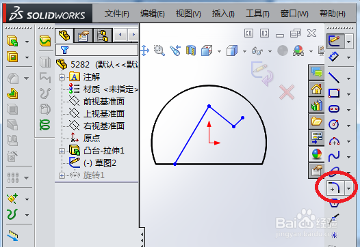Click the Zoom to Area magnifier
This screenshot has height=247, width=360.
[159, 50]
